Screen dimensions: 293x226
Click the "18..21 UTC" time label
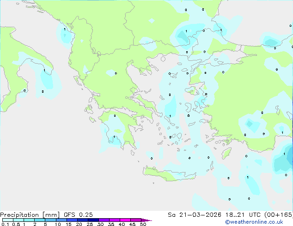tap(243, 215)
